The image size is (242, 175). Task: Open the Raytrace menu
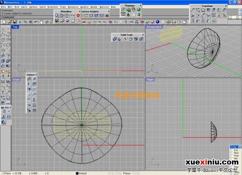tap(104, 7)
